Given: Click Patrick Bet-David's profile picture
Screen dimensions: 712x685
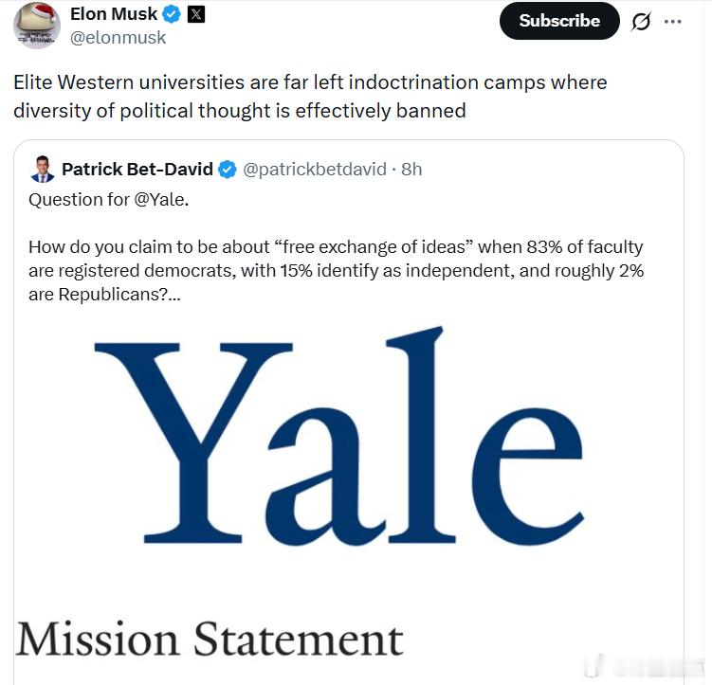Looking at the screenshot, I should (41, 170).
